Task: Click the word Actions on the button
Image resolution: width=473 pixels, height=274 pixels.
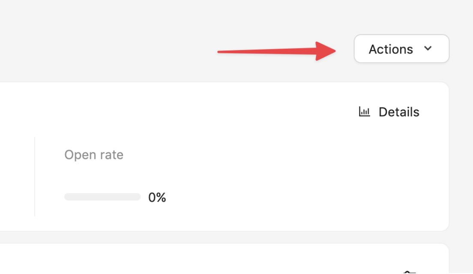Action: (391, 49)
